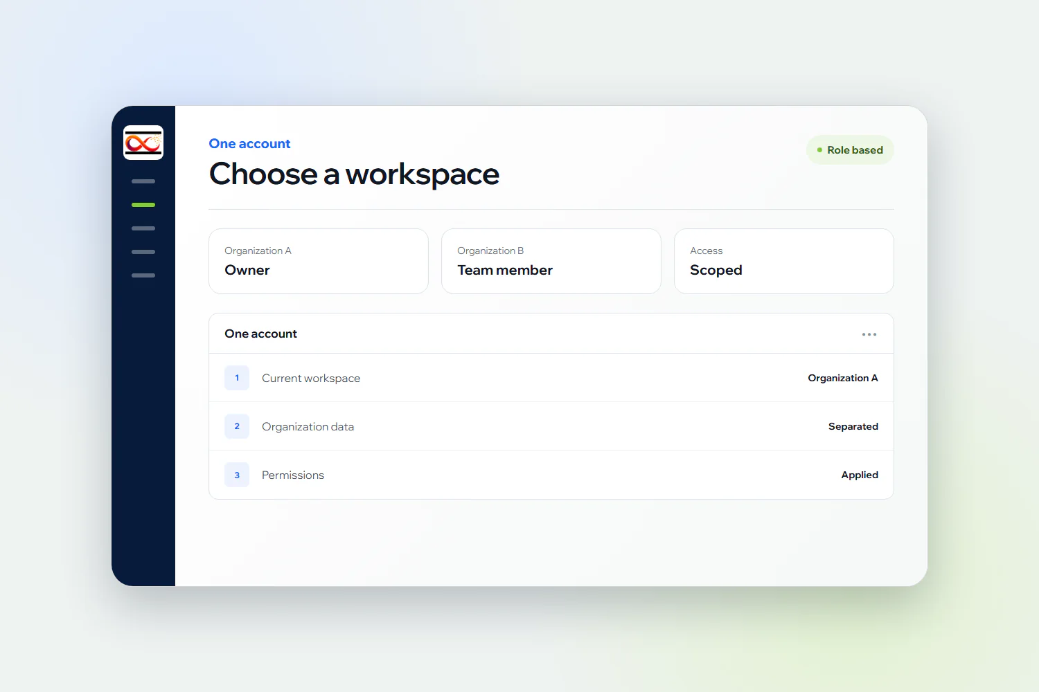Screen dimensions: 1039x692
Task: Select the third sidebar nav bar
Action: click(x=143, y=228)
